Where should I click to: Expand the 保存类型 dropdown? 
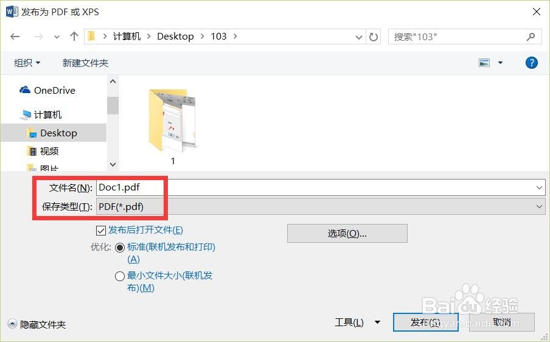pyautogui.click(x=539, y=207)
